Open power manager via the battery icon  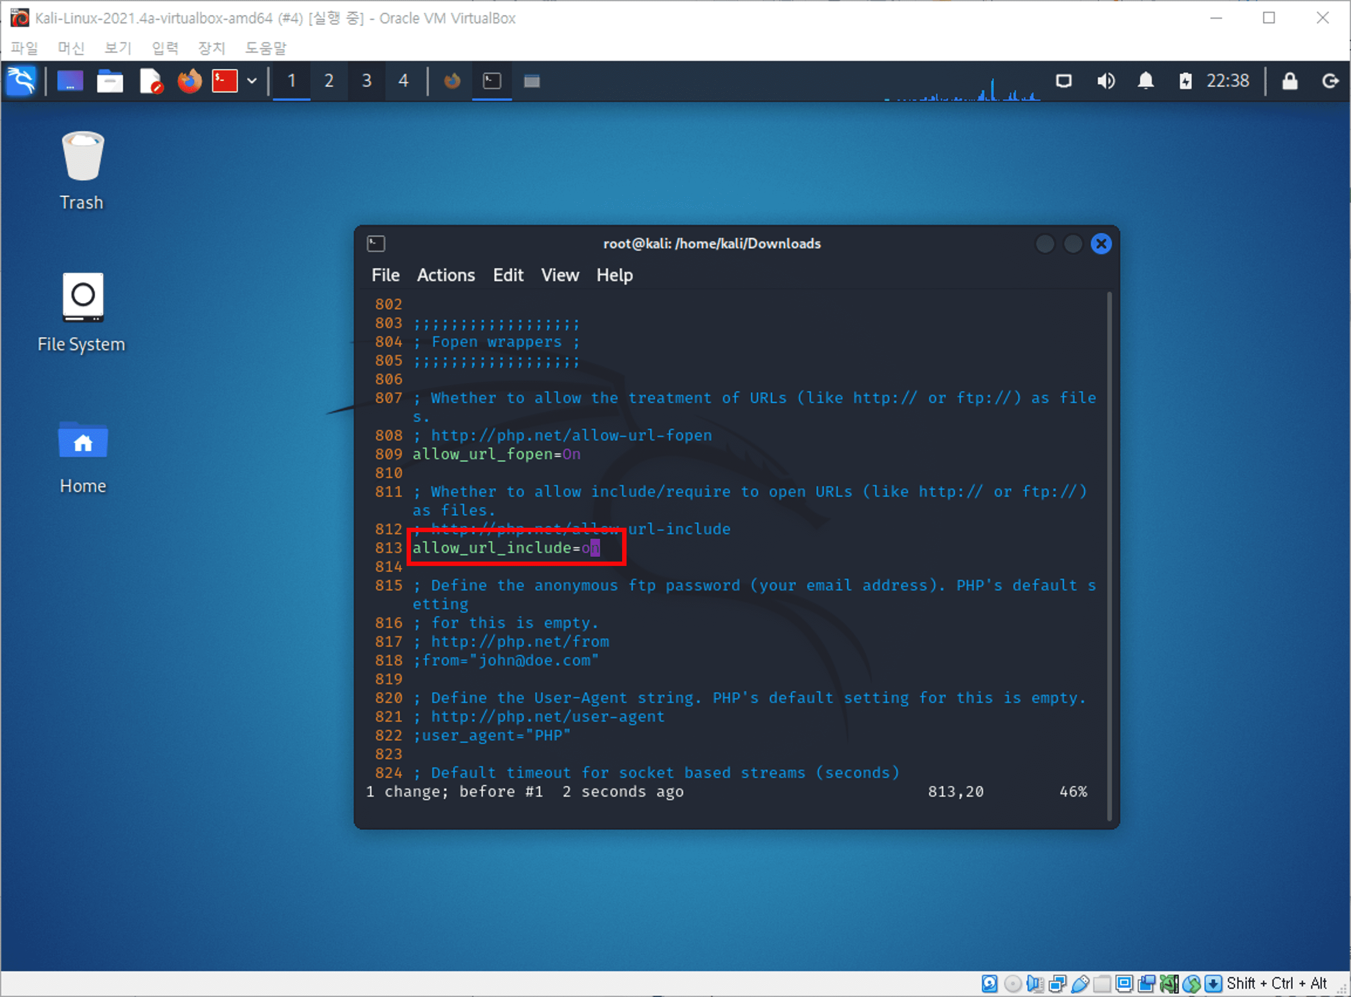[1186, 81]
